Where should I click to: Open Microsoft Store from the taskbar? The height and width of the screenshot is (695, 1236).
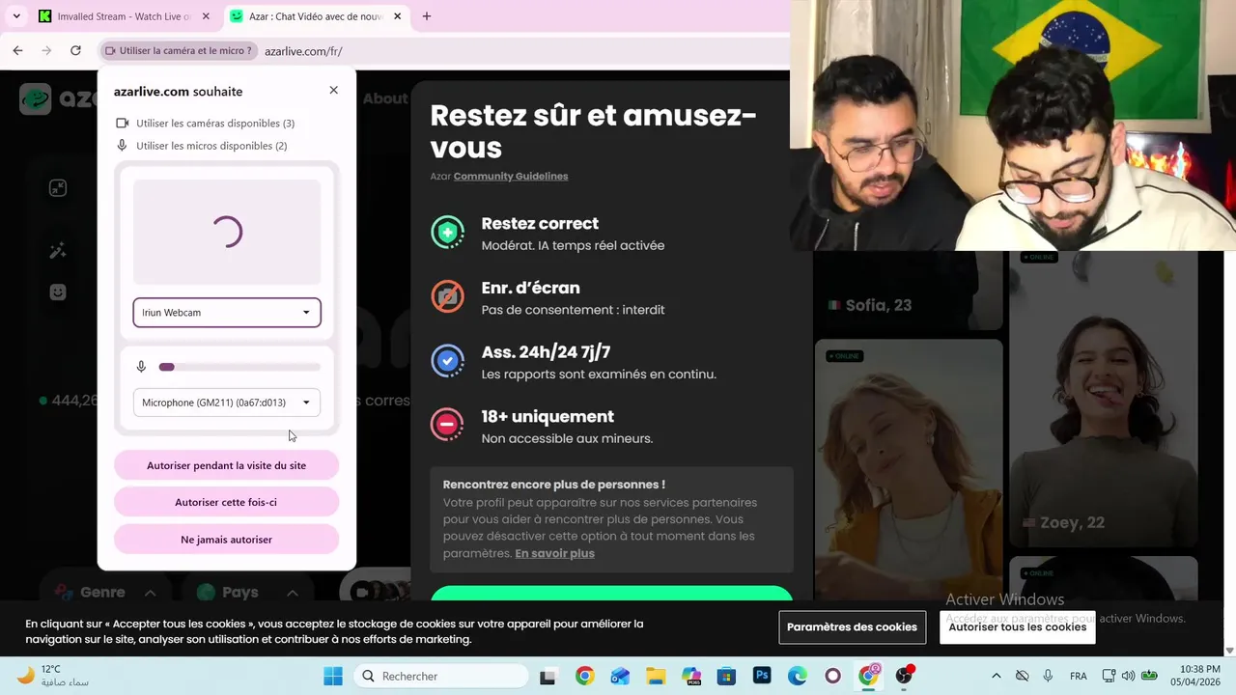726,676
